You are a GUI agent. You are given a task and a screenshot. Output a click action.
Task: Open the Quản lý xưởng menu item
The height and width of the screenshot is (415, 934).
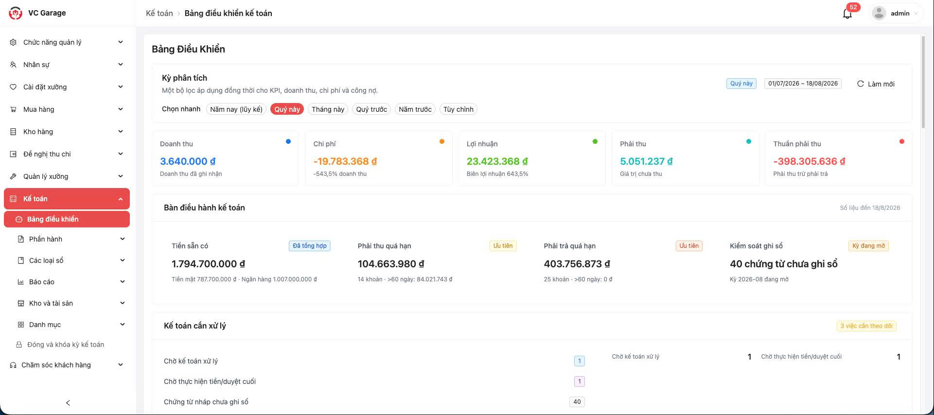[x=67, y=176]
